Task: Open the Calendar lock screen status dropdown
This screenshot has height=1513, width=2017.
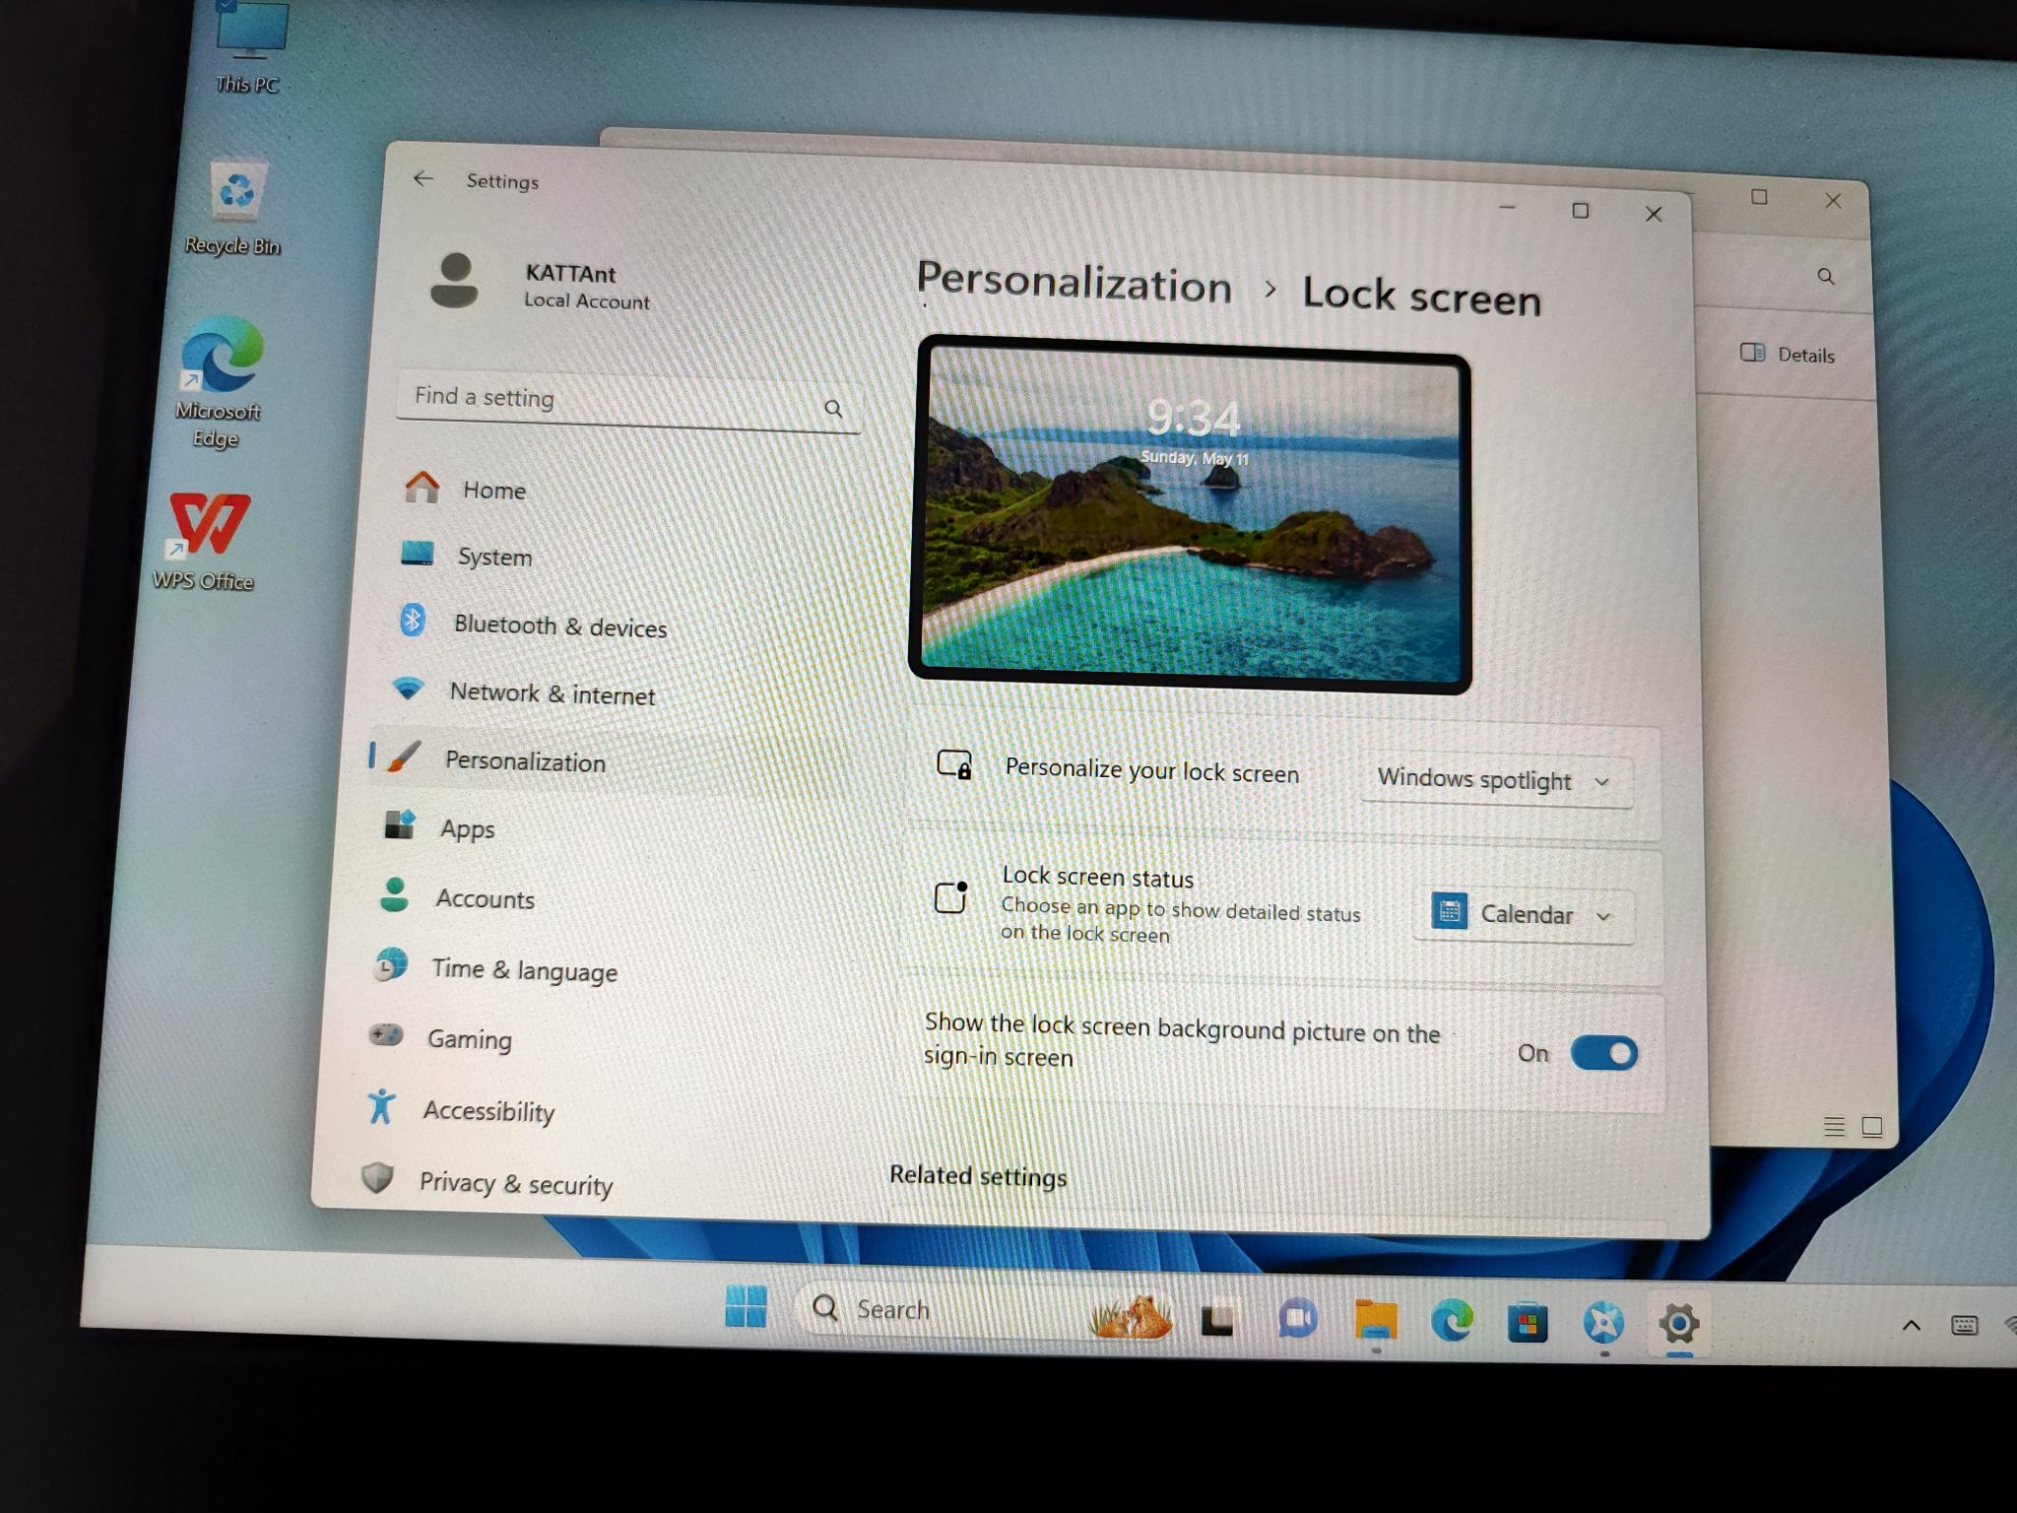Action: click(1524, 915)
